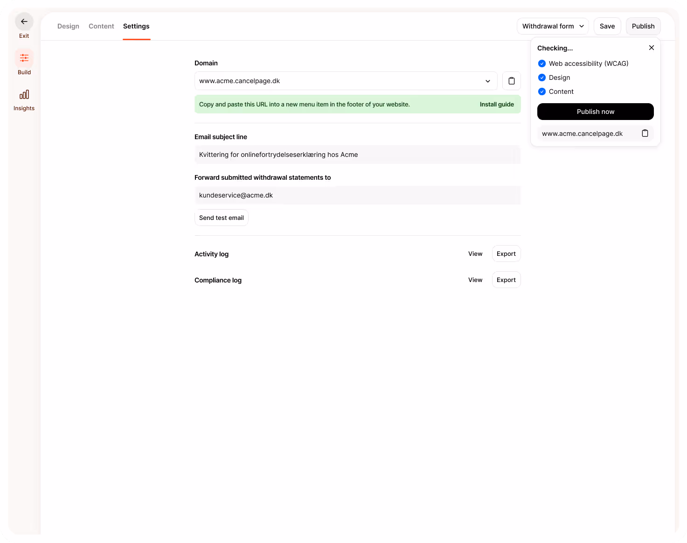Toggle the Content check mark

(542, 92)
